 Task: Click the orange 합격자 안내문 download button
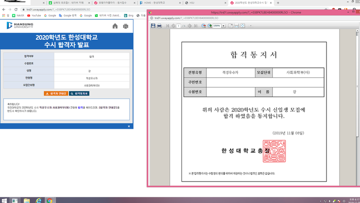pyautogui.click(x=56, y=93)
